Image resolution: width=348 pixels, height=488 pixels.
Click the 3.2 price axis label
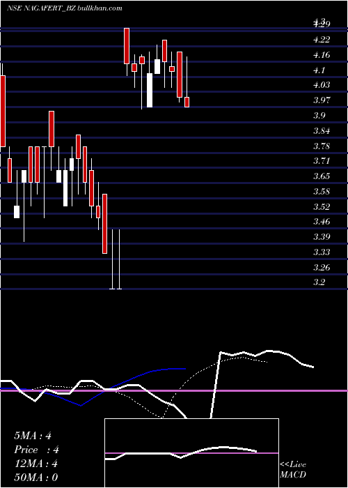[319, 282]
